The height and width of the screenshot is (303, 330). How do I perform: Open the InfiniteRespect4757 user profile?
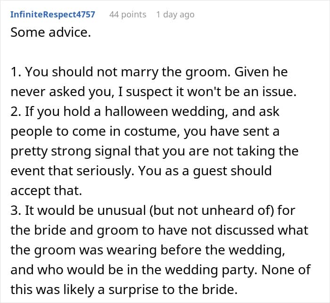click(53, 14)
